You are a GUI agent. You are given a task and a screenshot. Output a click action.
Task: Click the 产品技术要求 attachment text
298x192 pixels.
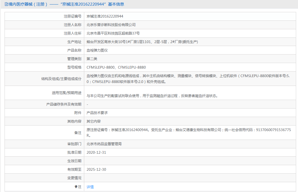(97, 113)
